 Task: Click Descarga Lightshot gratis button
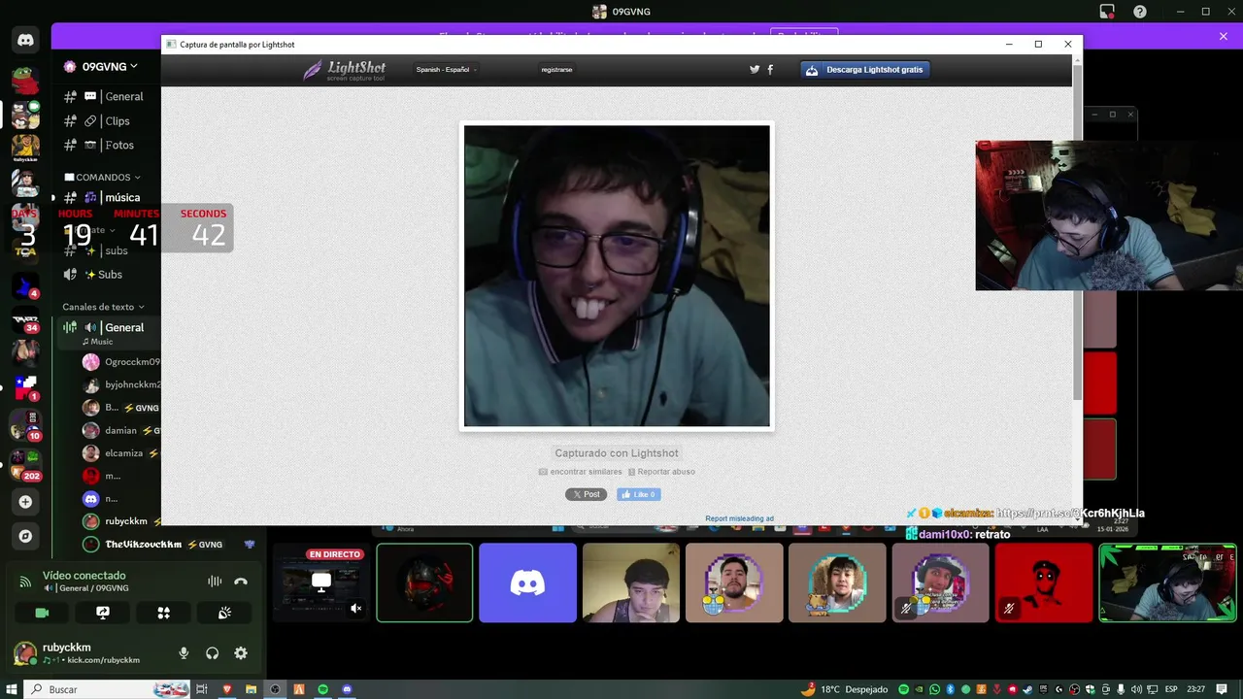tap(864, 70)
